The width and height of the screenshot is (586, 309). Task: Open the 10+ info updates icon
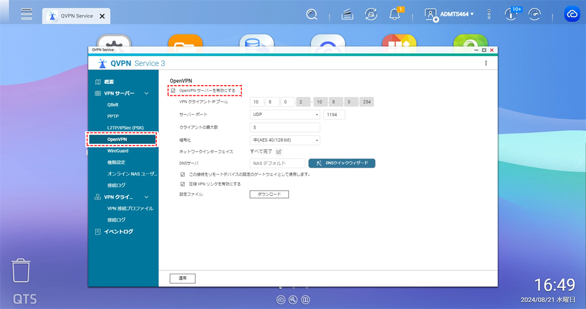[511, 15]
